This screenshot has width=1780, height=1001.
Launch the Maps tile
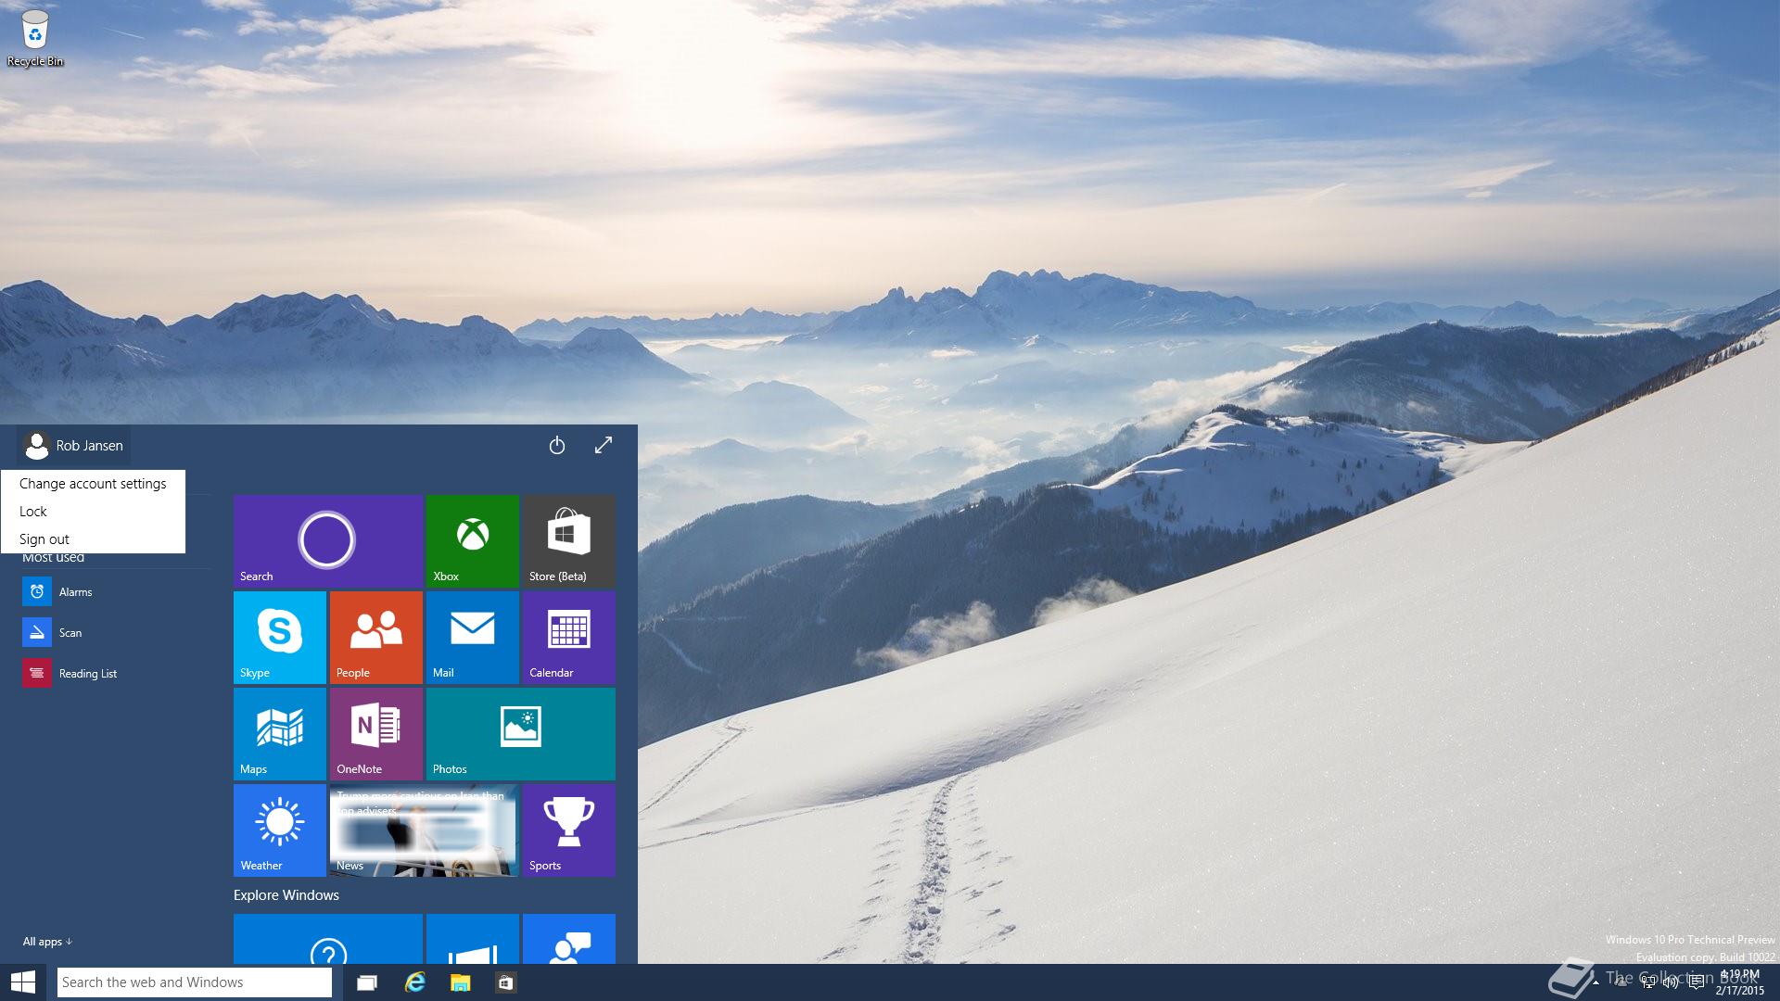tap(280, 734)
